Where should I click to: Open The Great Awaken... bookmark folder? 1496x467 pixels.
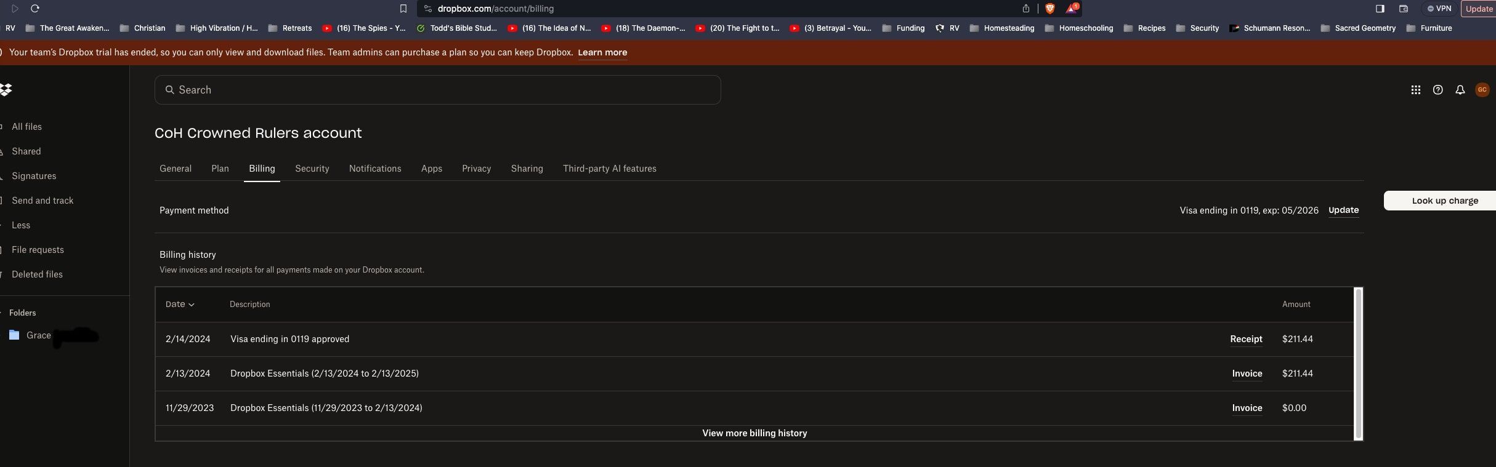pyautogui.click(x=67, y=28)
